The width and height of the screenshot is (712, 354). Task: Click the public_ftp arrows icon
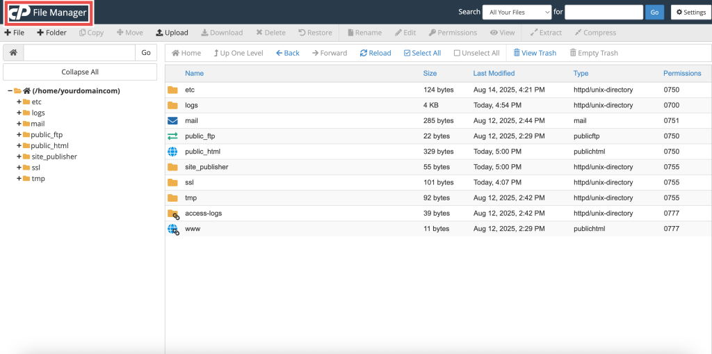(x=172, y=136)
